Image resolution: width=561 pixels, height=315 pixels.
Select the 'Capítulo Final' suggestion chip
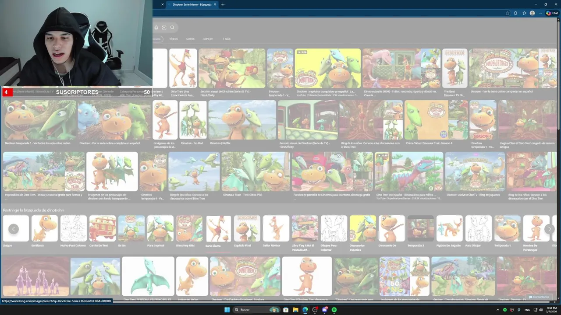(x=247, y=231)
